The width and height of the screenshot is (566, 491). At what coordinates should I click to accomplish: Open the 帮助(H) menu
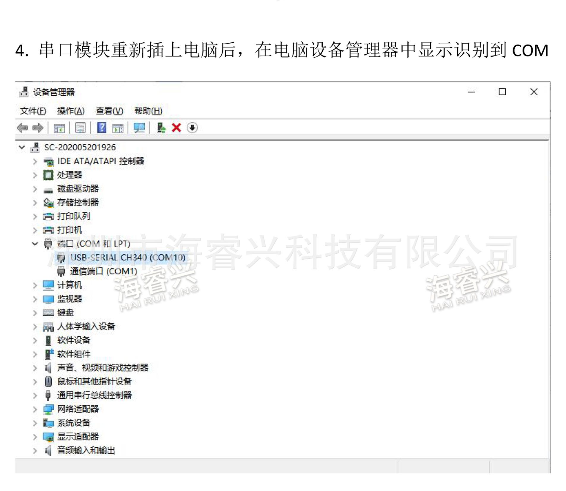click(148, 111)
